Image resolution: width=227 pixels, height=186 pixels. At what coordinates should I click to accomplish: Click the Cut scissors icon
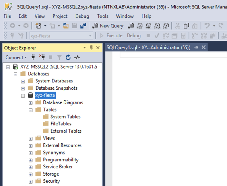click(x=178, y=26)
